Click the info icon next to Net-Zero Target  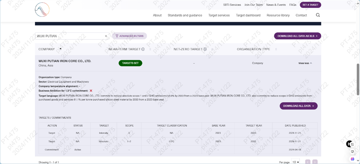coord(205,49)
